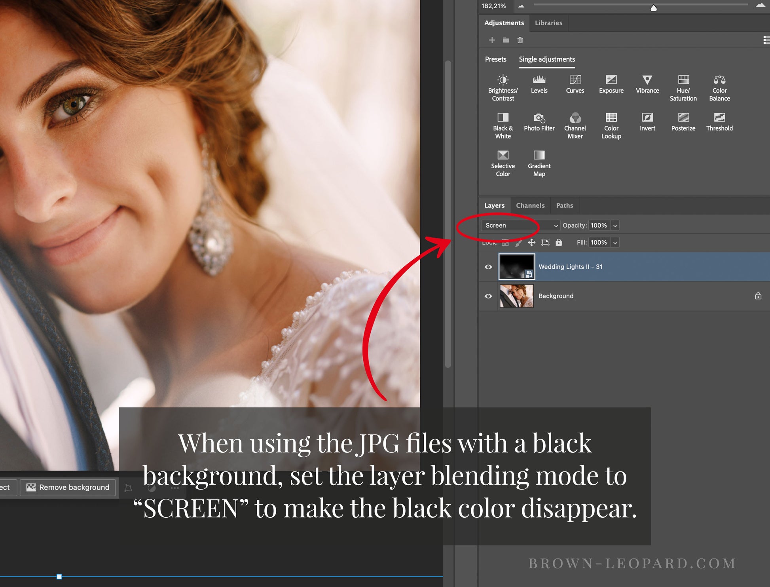Switch to the Presets adjustments view

click(495, 59)
